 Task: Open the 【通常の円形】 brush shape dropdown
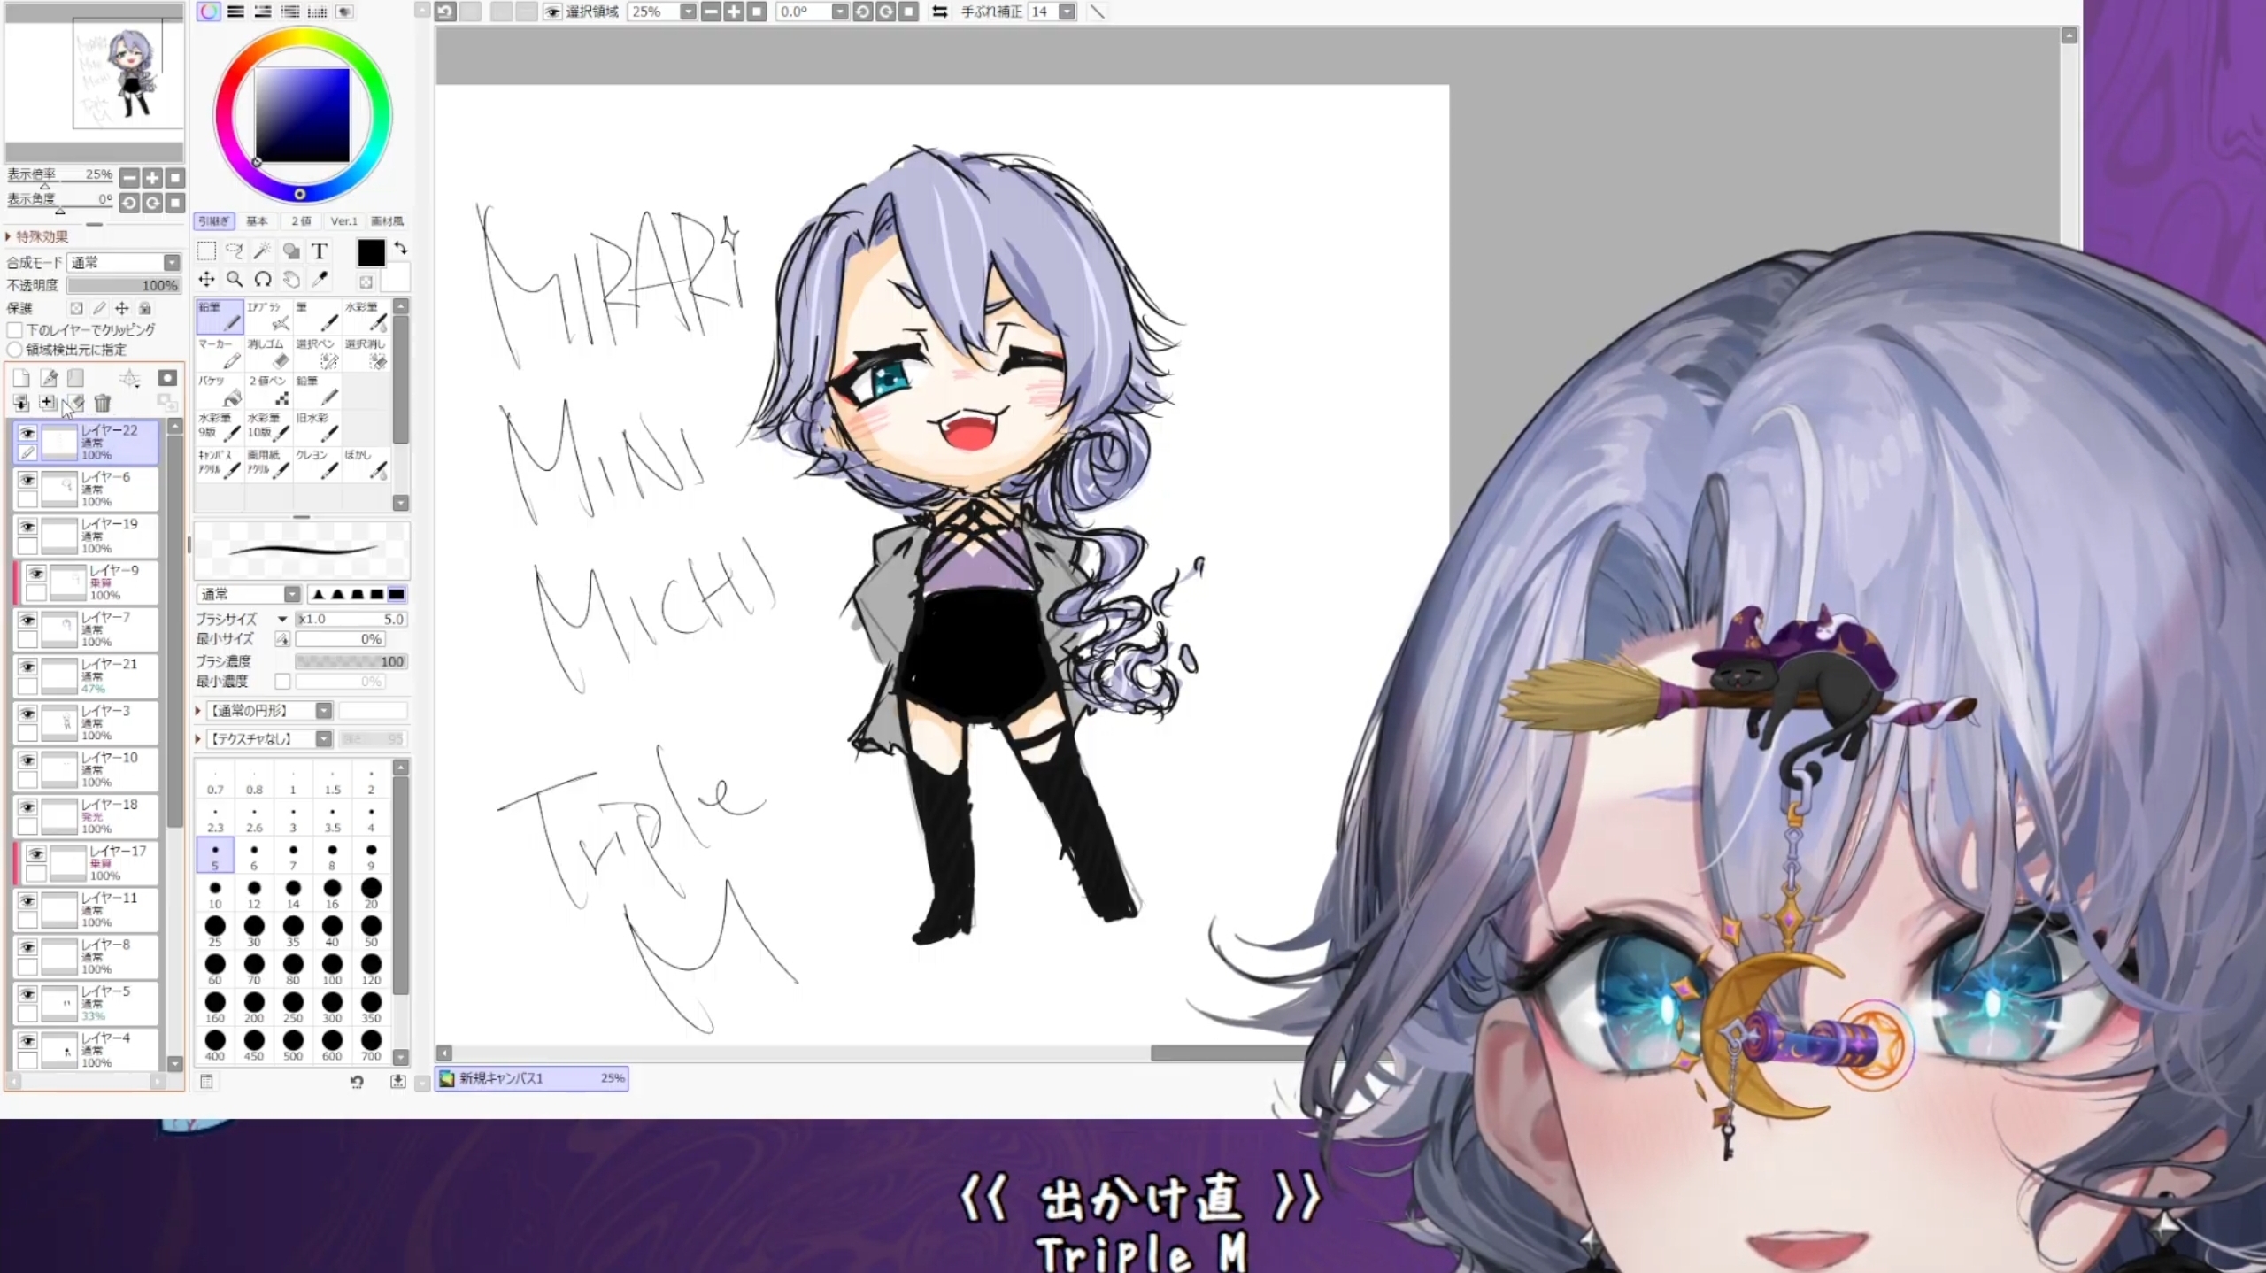tap(324, 711)
